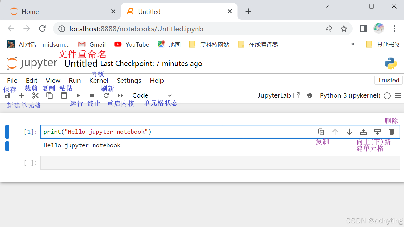This screenshot has height=227, width=404.
Task: Open the Settings menu
Action: tap(129, 81)
